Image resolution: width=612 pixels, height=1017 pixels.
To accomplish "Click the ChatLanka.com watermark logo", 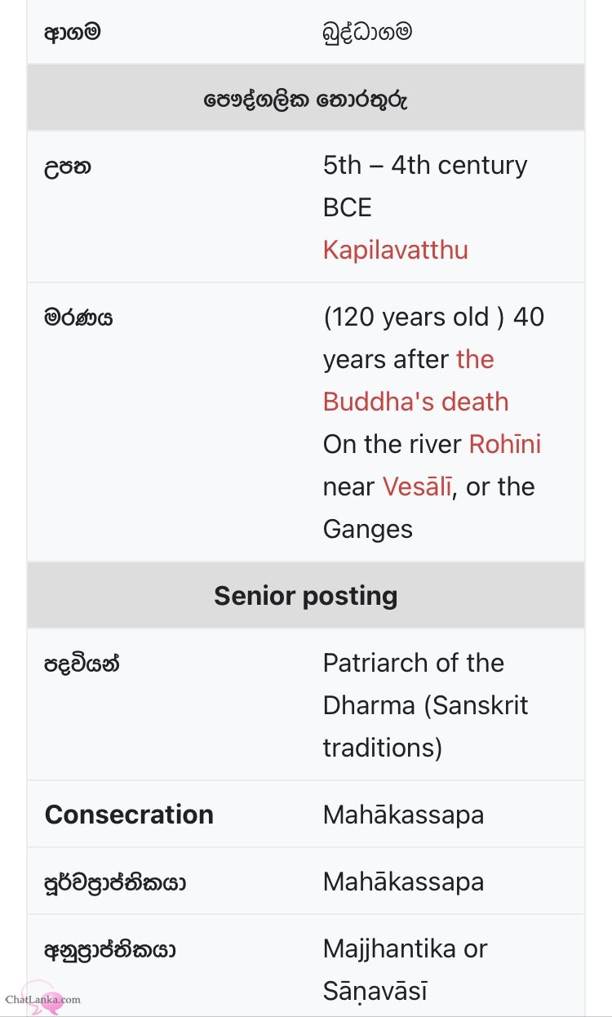I will pyautogui.click(x=42, y=997).
